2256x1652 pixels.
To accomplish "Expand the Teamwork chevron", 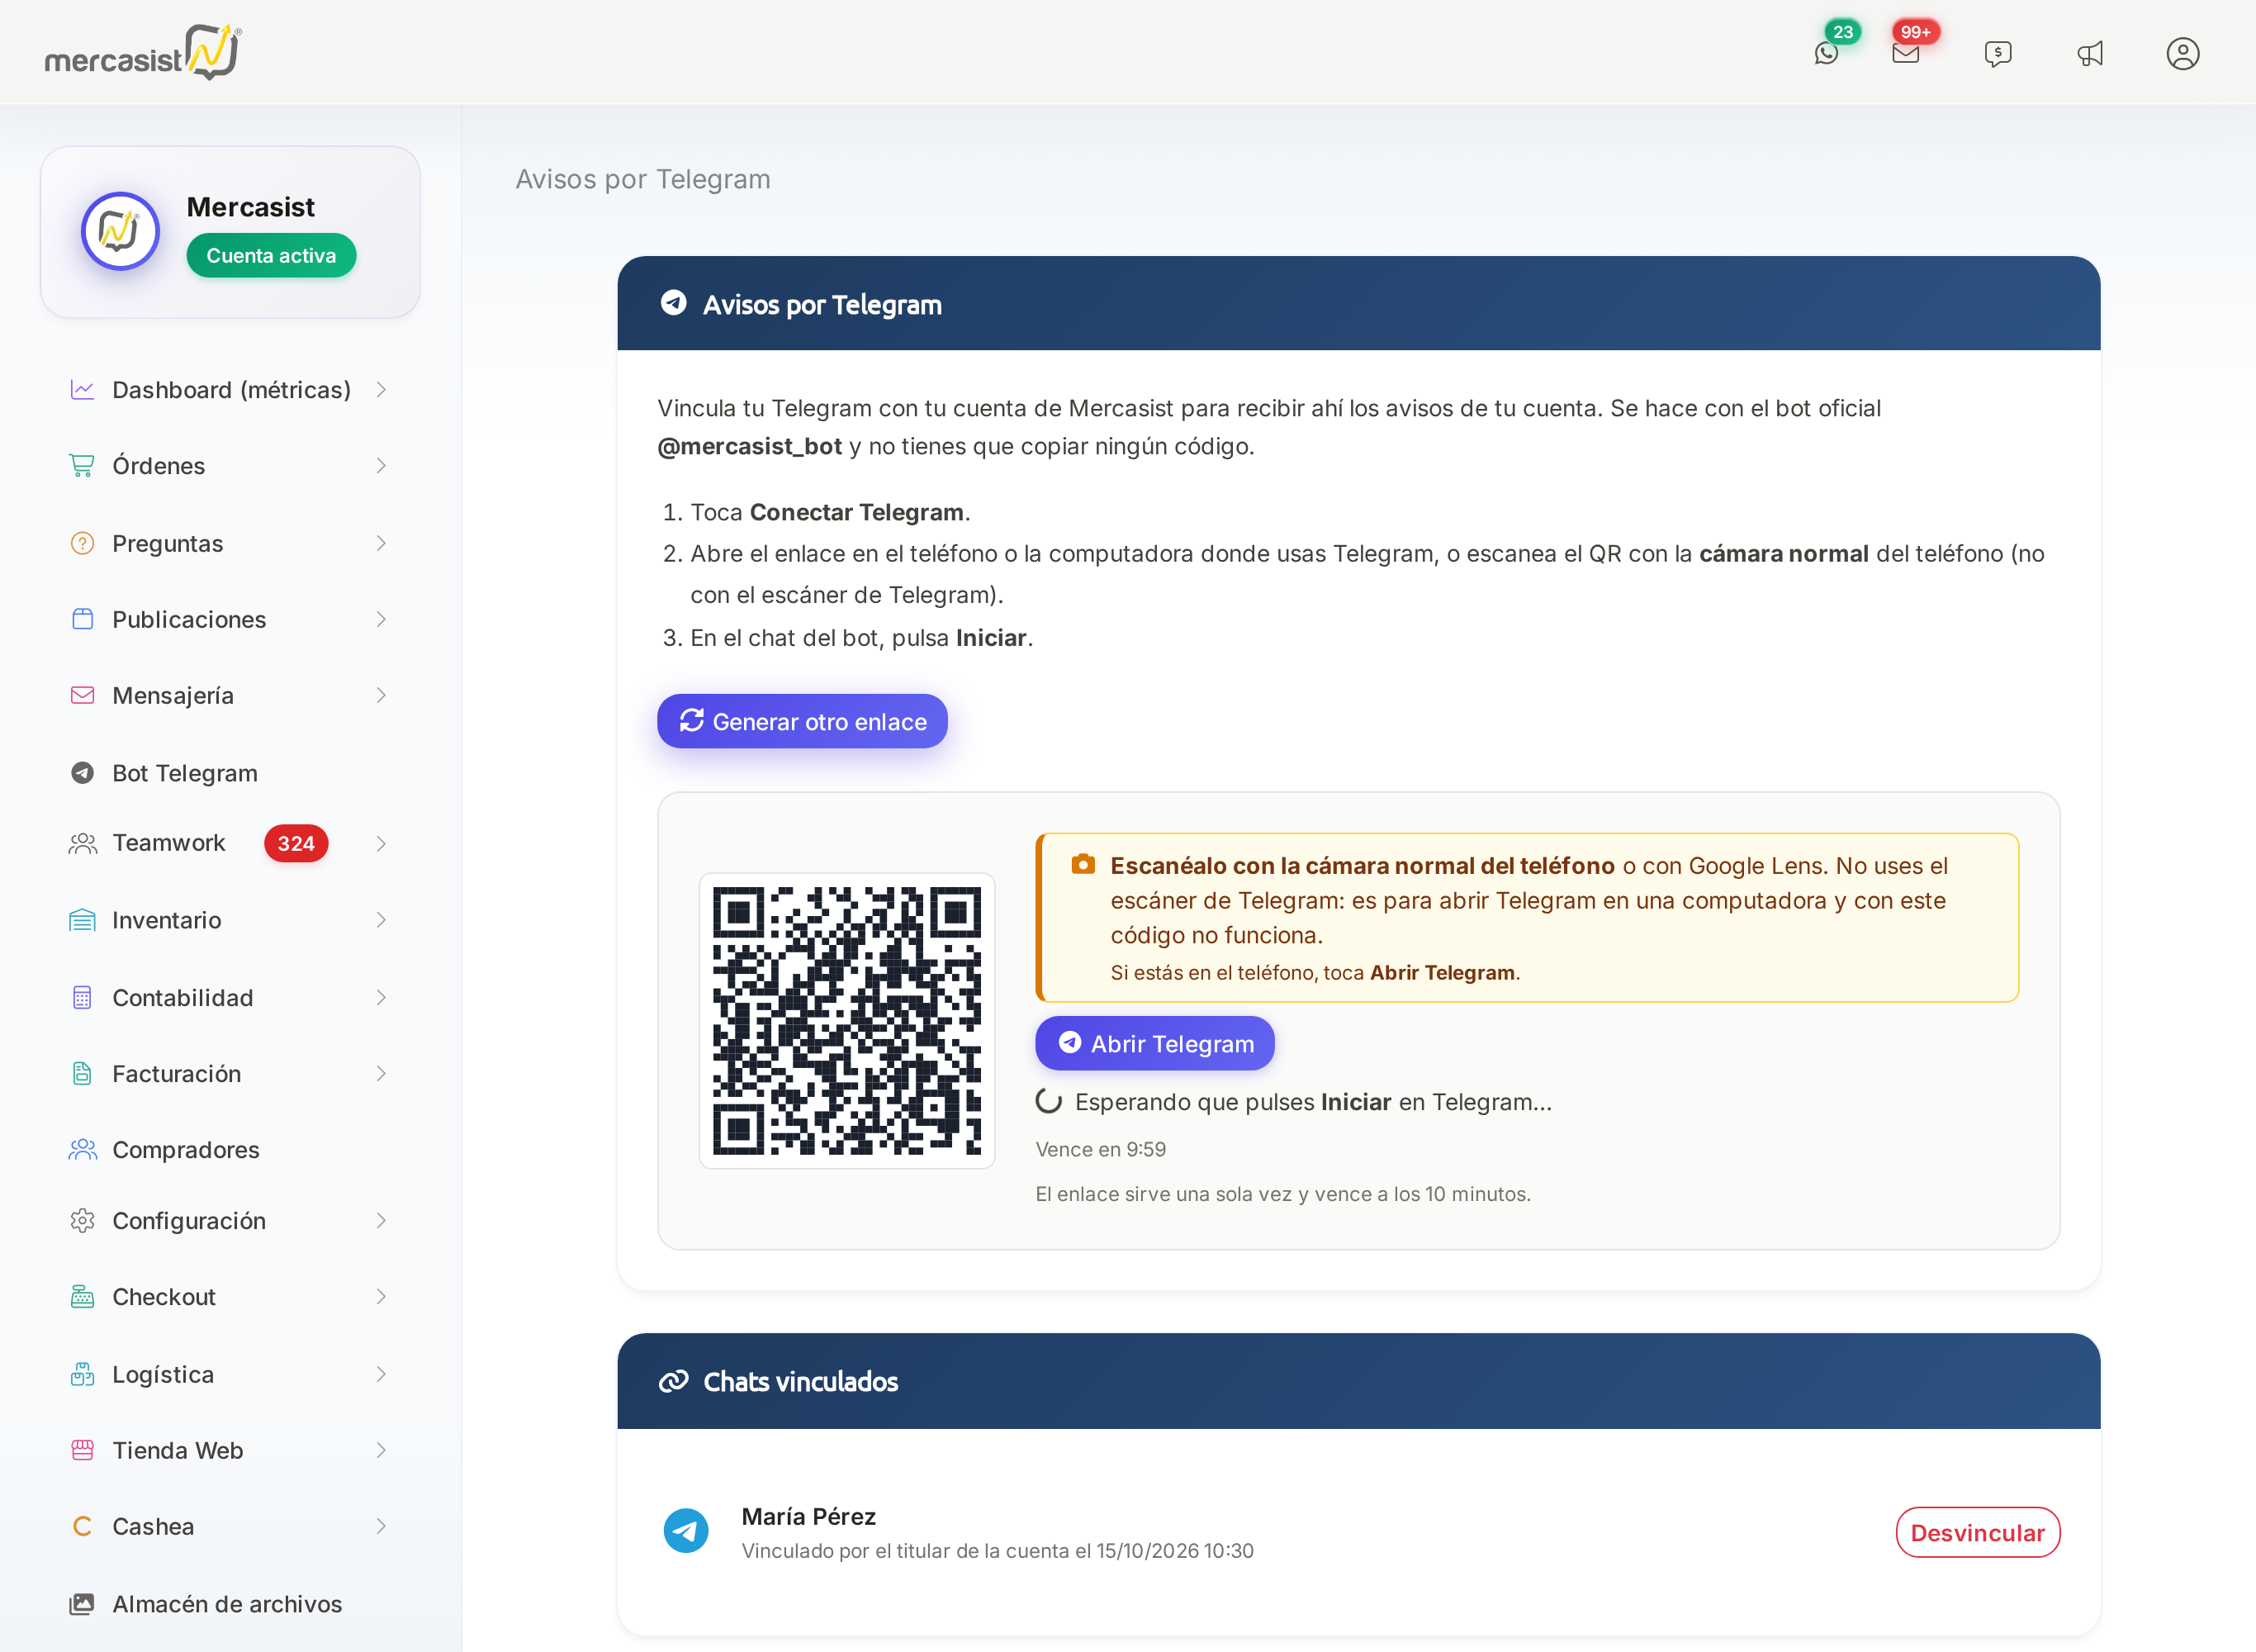I will click(381, 843).
